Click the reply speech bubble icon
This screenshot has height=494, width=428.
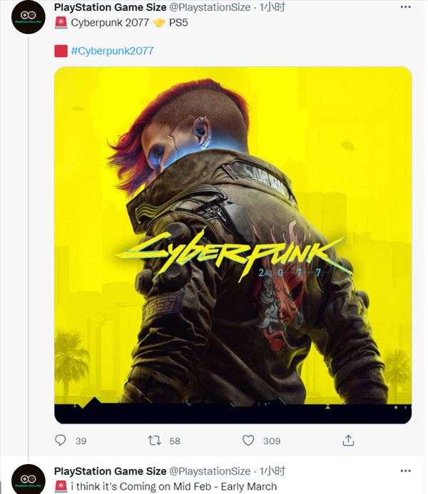point(60,440)
